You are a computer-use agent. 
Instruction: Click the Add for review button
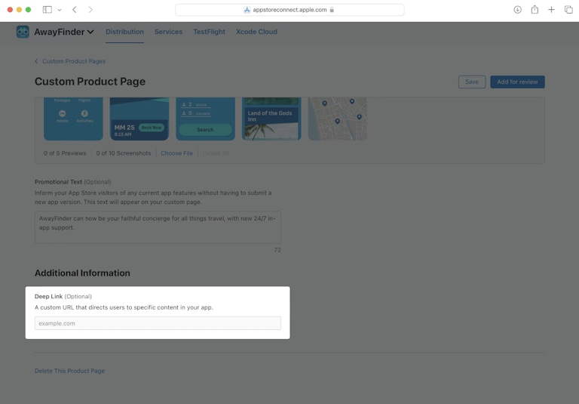pyautogui.click(x=517, y=82)
